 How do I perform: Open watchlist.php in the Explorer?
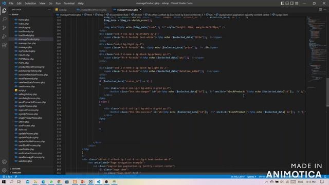[25, 161]
